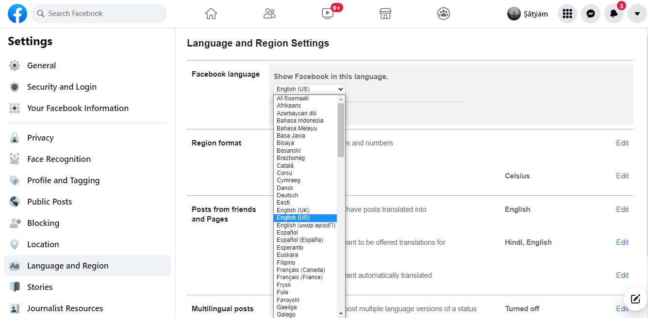Click the Search Facebook field
Viewport: 648px width, 318px height.
99,14
